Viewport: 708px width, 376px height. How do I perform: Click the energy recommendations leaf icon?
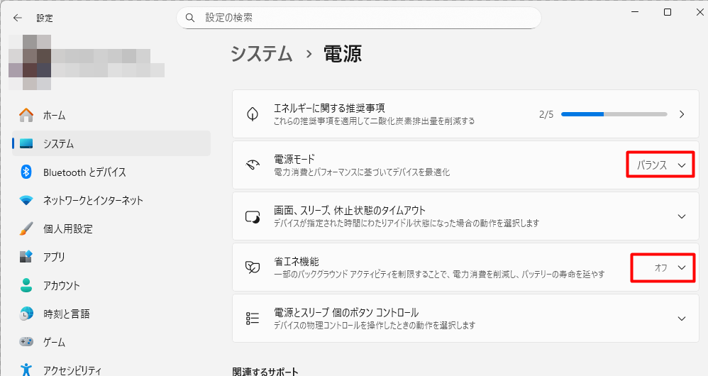(x=253, y=114)
